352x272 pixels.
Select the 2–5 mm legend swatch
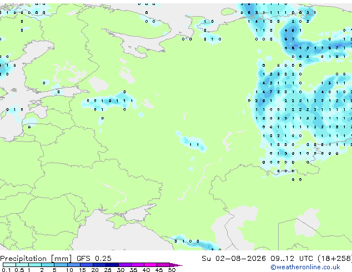coord(48,265)
